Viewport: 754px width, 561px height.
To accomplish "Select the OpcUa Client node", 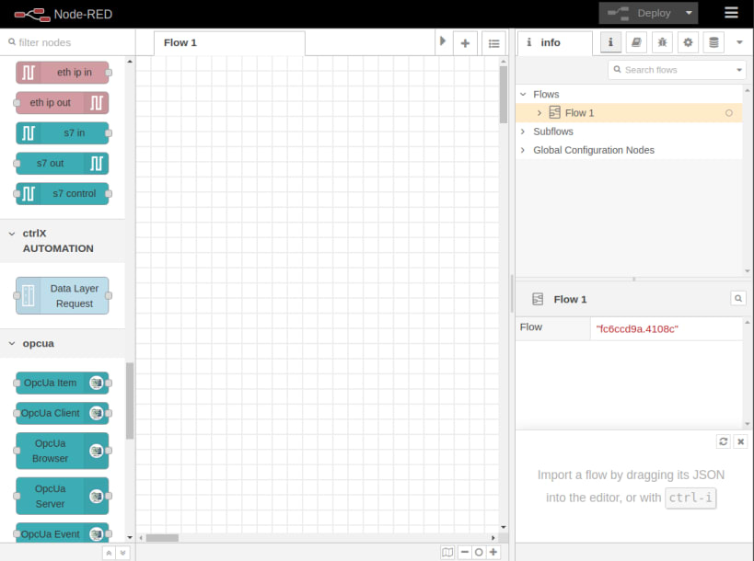I will (x=62, y=413).
